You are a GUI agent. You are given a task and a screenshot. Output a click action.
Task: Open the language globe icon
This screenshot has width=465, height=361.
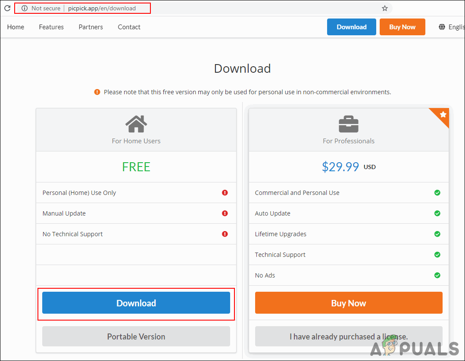tap(442, 27)
